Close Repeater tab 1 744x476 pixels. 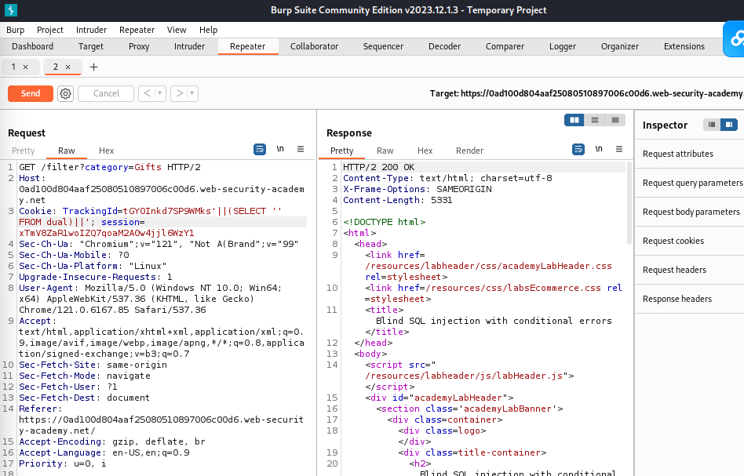point(26,67)
